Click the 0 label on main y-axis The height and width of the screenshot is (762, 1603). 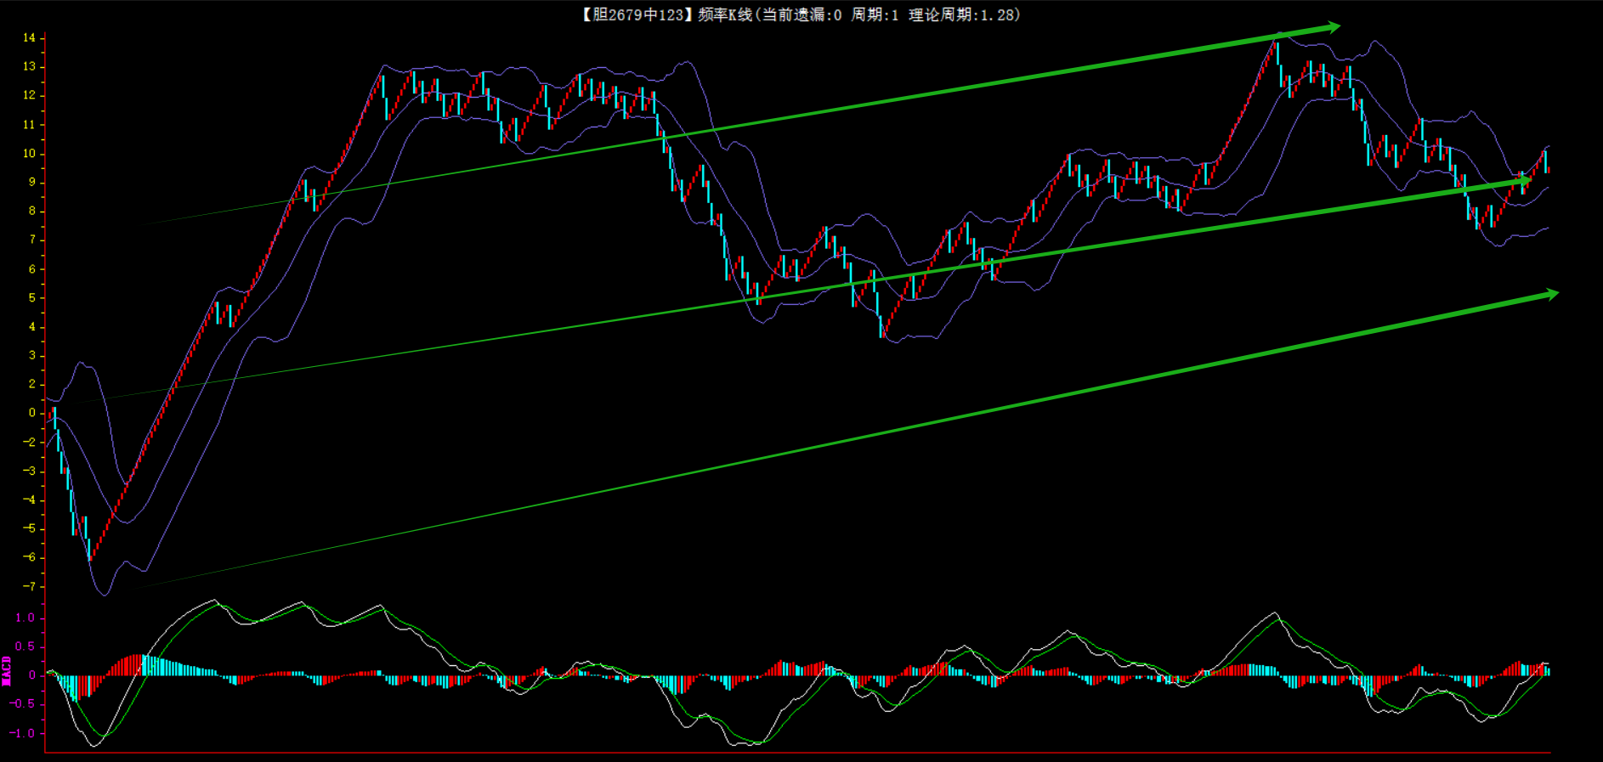tap(32, 413)
